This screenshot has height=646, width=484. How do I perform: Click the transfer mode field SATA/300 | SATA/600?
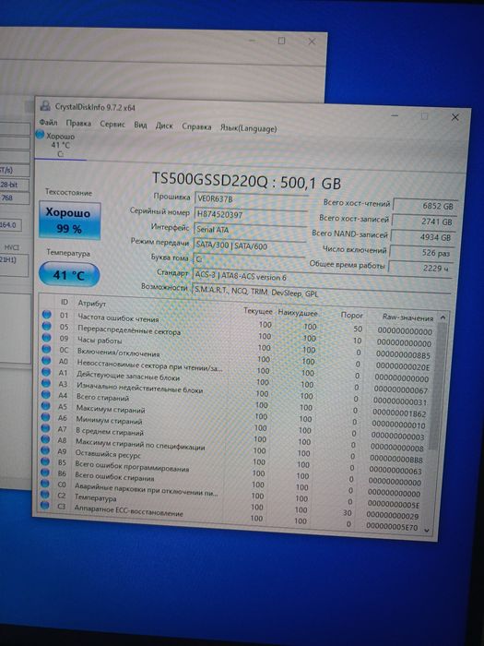click(x=249, y=246)
